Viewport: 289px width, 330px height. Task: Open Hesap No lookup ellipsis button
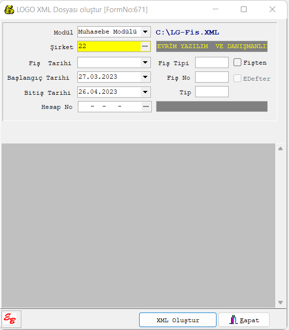[146, 106]
